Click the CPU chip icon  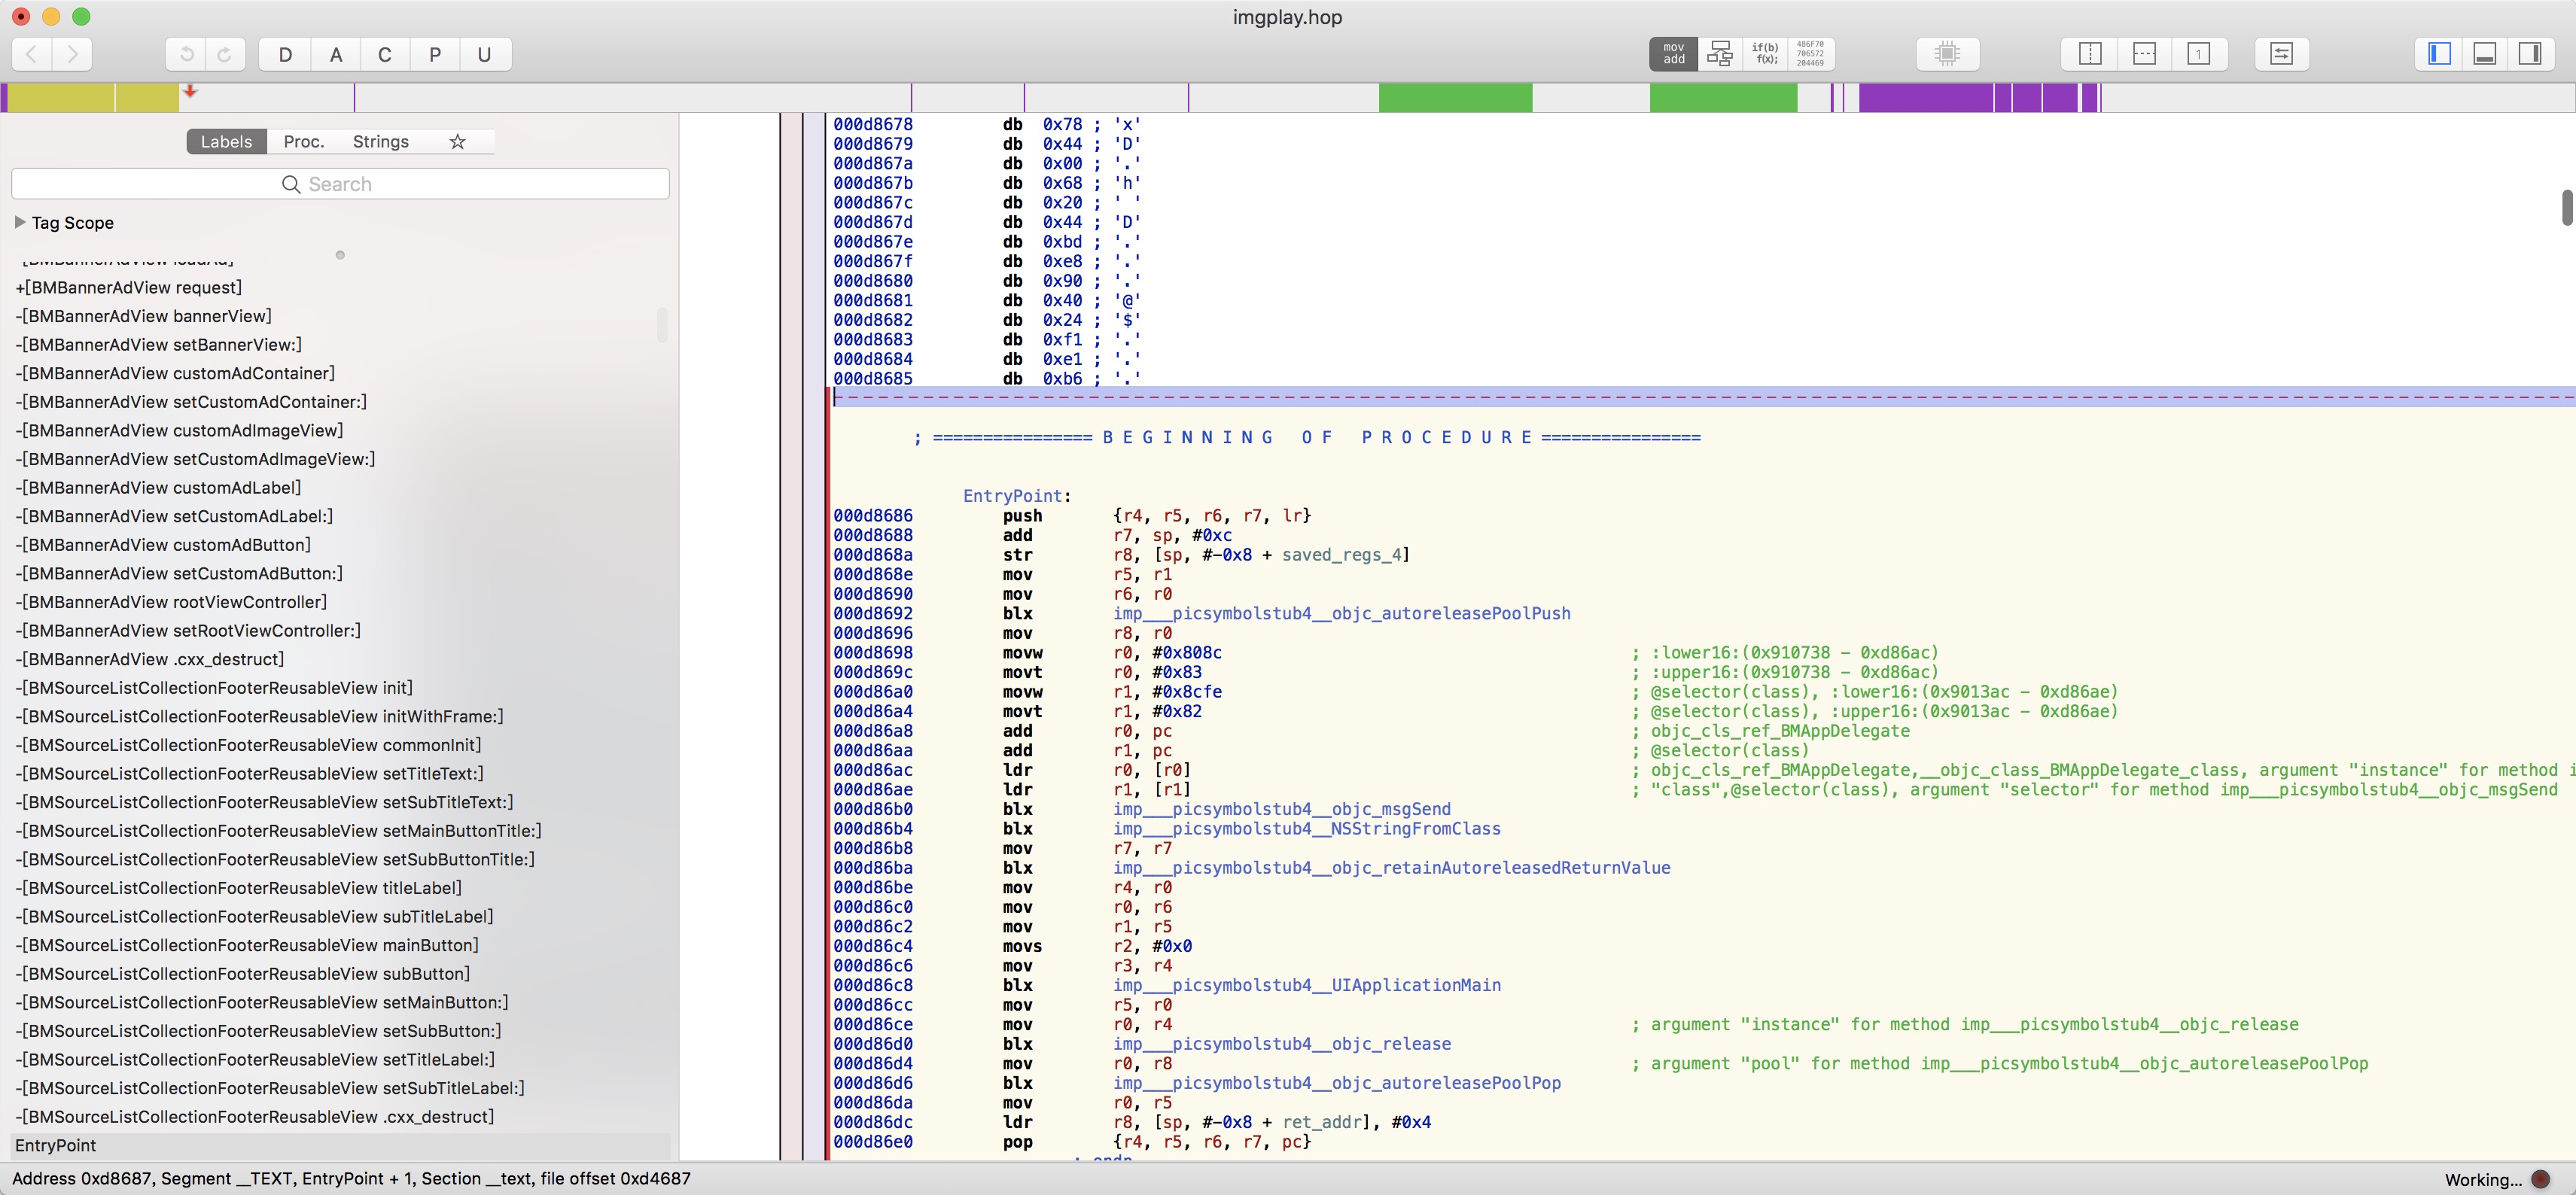click(x=1947, y=54)
